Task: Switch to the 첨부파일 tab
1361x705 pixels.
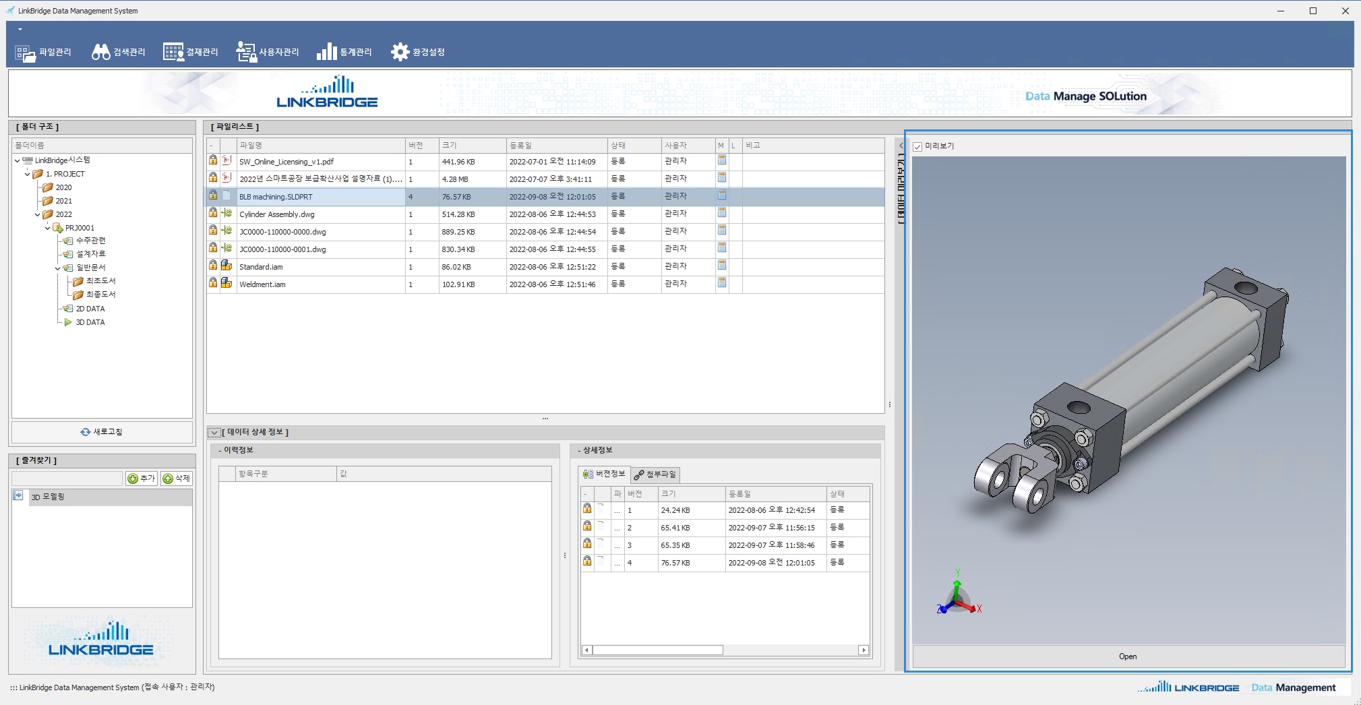Action: (x=655, y=474)
